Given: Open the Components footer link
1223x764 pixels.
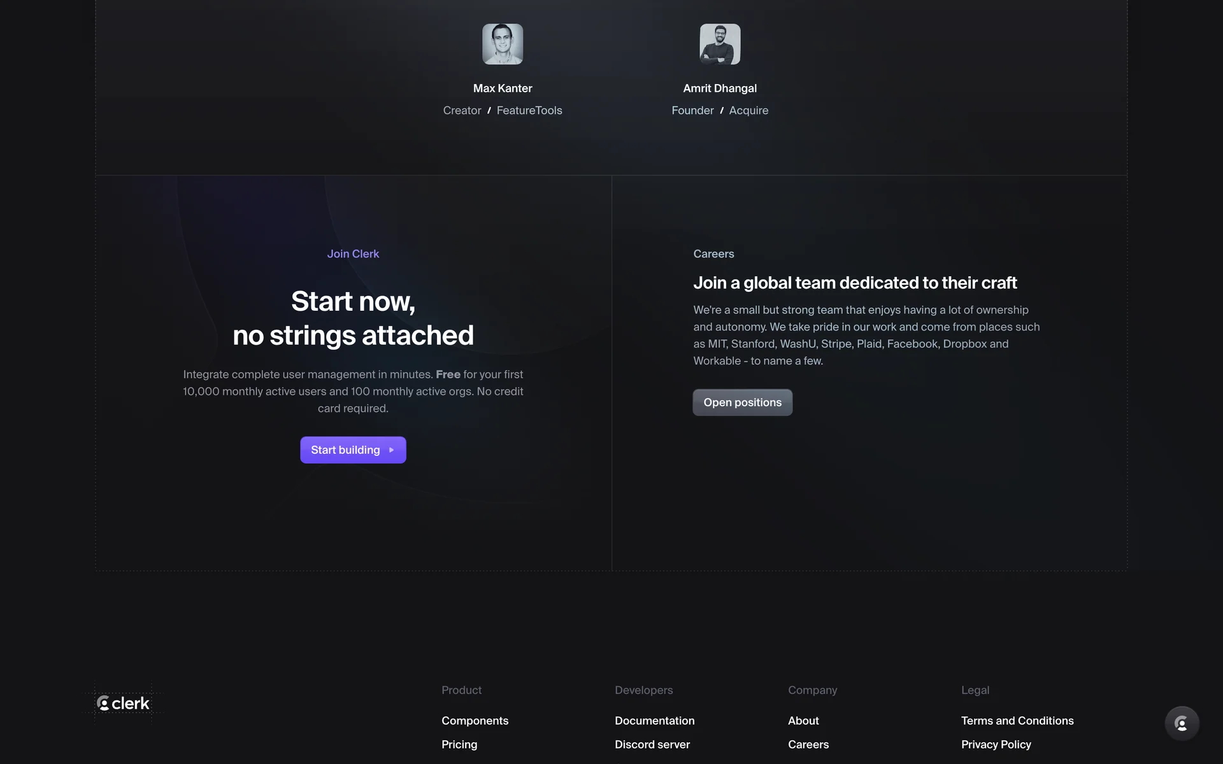Looking at the screenshot, I should pyautogui.click(x=475, y=721).
